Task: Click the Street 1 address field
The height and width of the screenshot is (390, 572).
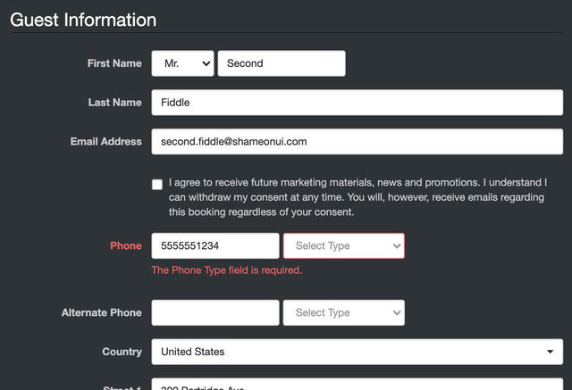Action: (x=357, y=386)
